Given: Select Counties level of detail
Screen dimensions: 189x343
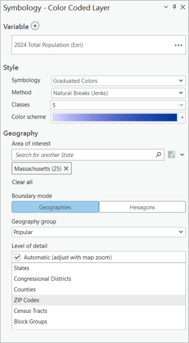Looking at the screenshot, I should tap(99, 289).
